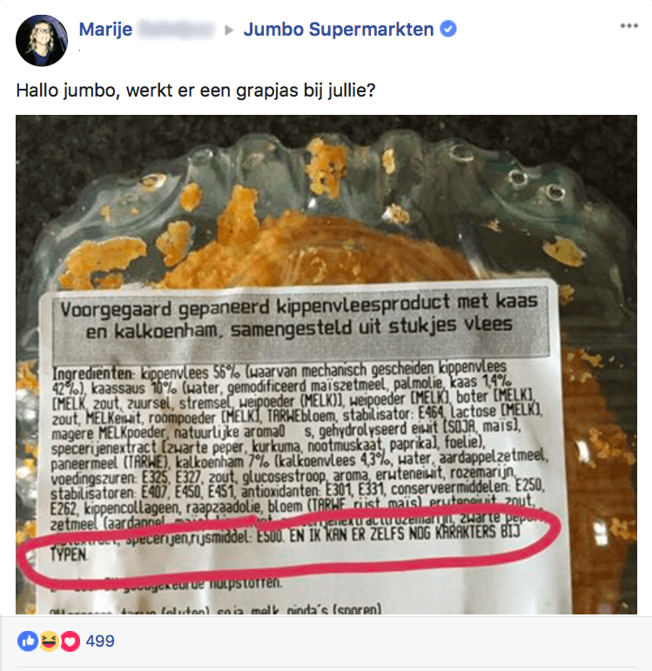Click the blurred surname next to Marije
The height and width of the screenshot is (671, 652).
point(176,30)
